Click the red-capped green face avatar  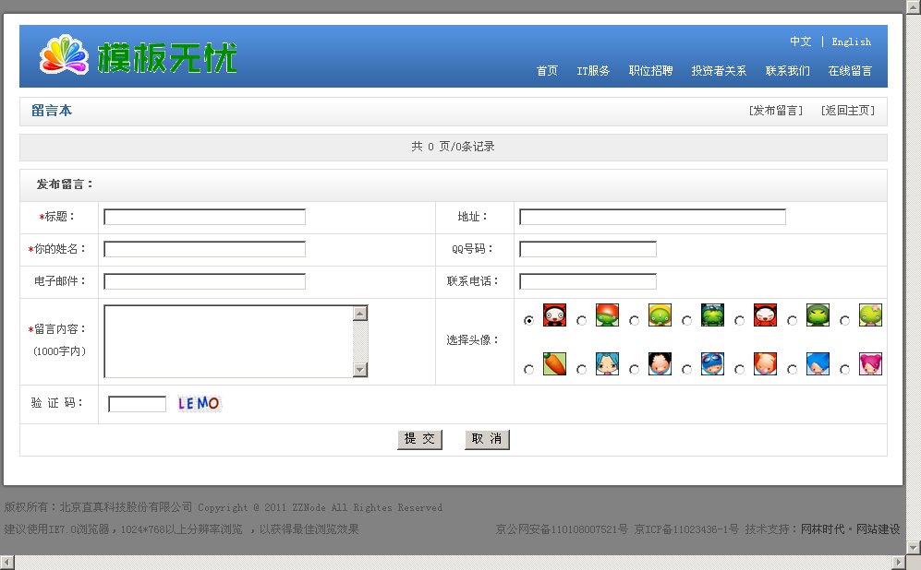pos(607,315)
